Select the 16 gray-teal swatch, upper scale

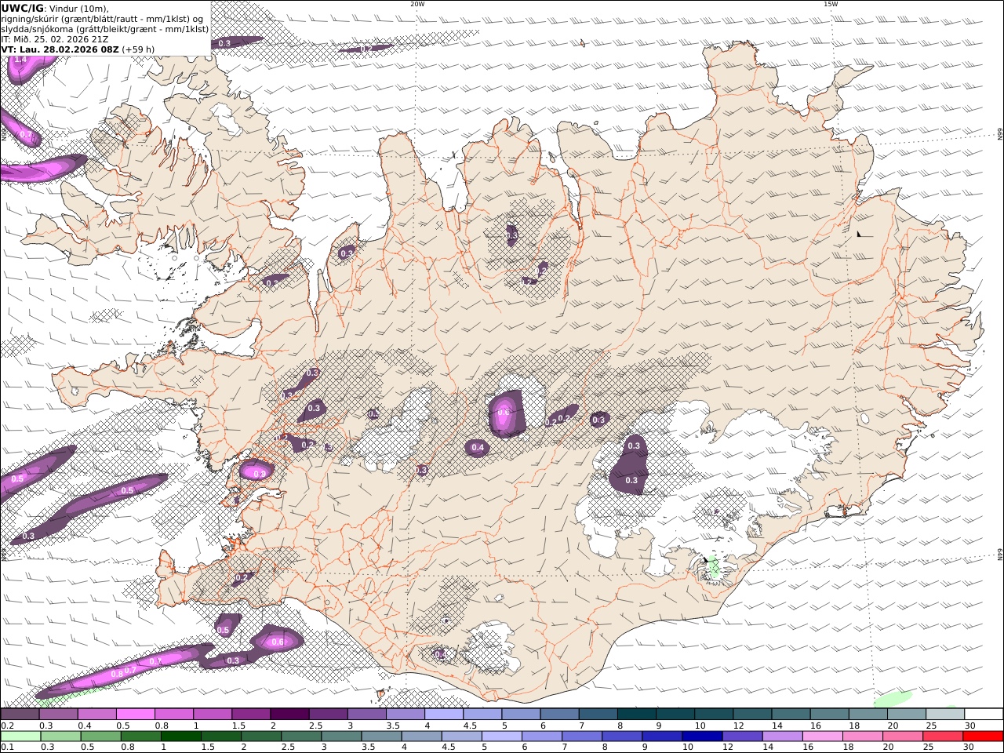tap(829, 714)
